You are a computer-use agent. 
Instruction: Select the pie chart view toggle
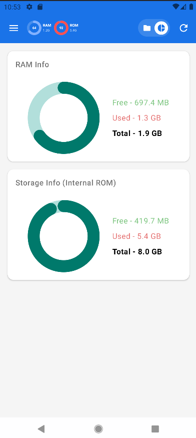[x=161, y=28]
